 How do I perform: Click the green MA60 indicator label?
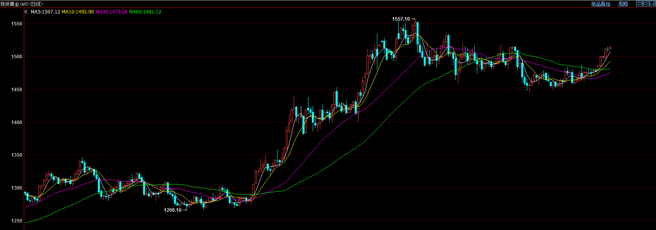145,12
